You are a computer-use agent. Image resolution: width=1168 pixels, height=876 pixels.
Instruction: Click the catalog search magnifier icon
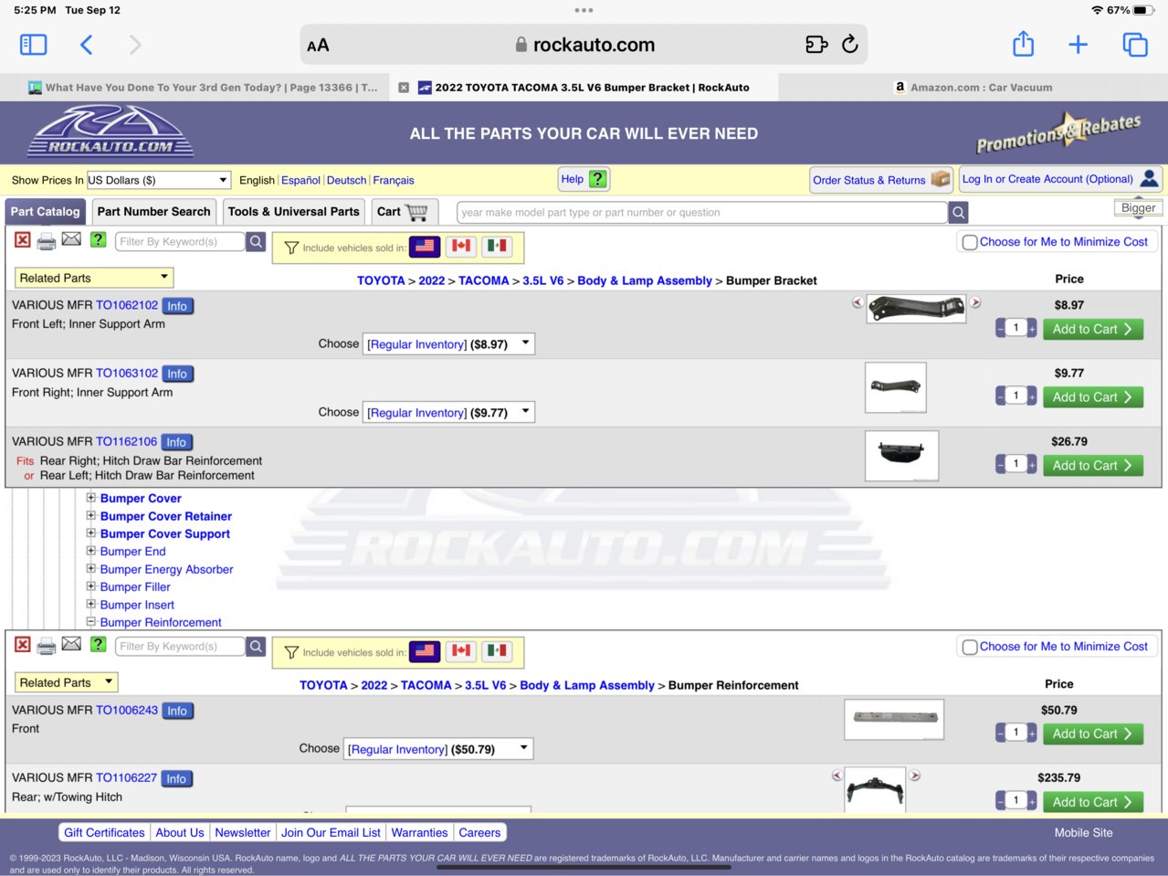click(x=958, y=213)
